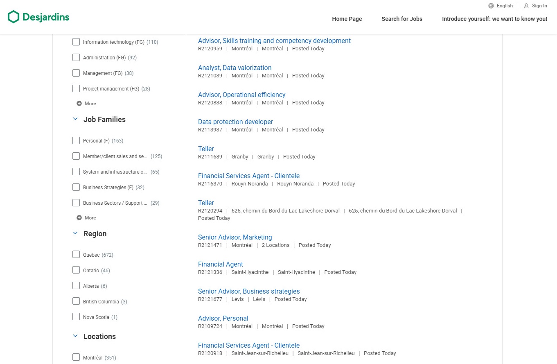Check the Montréal location checkbox
The image size is (557, 364).
76,357
